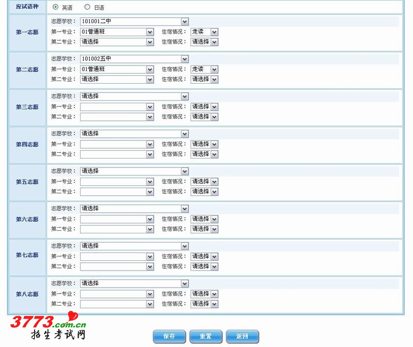
Task: Open 第二志愿 second-row 住宿情况 dropdown
Action: pyautogui.click(x=204, y=80)
